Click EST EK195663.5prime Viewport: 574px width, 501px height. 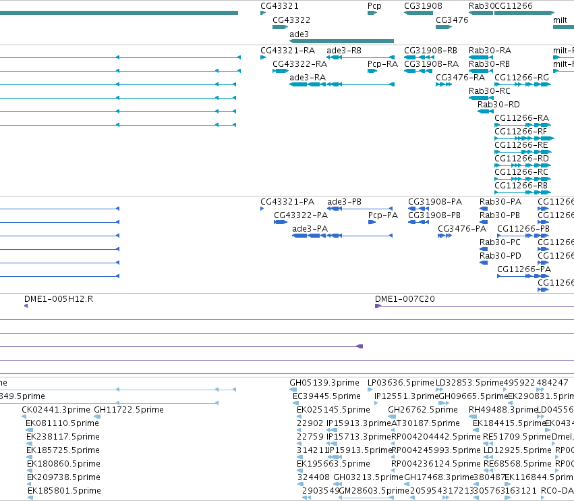299,471
